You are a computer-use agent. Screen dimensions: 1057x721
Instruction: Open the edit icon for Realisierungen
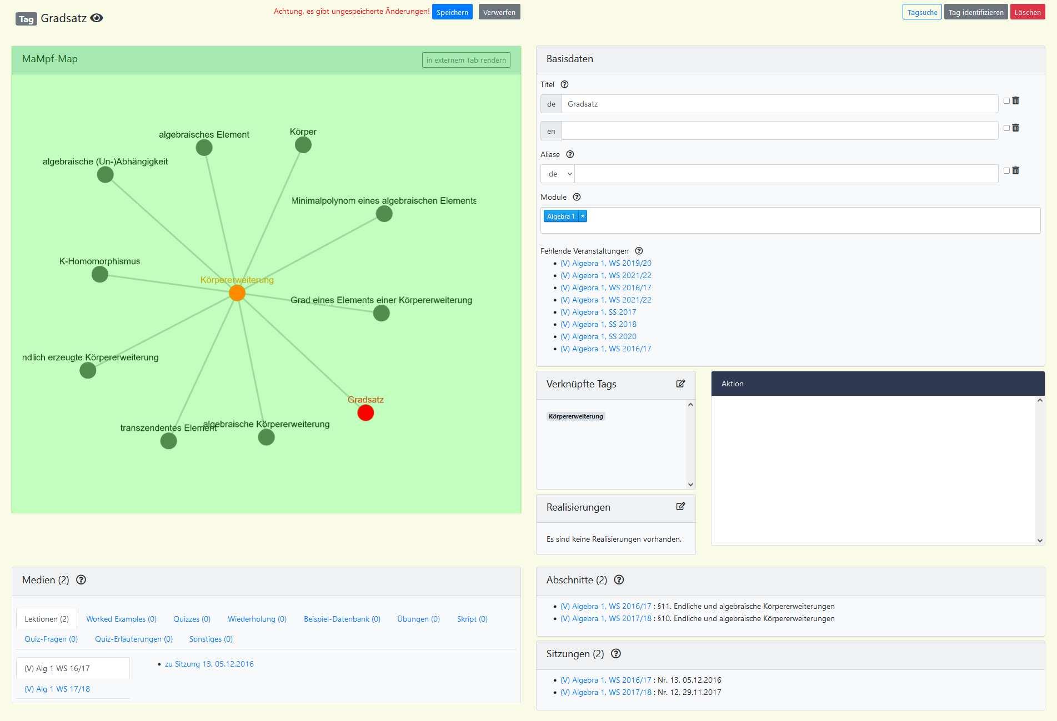tap(680, 507)
